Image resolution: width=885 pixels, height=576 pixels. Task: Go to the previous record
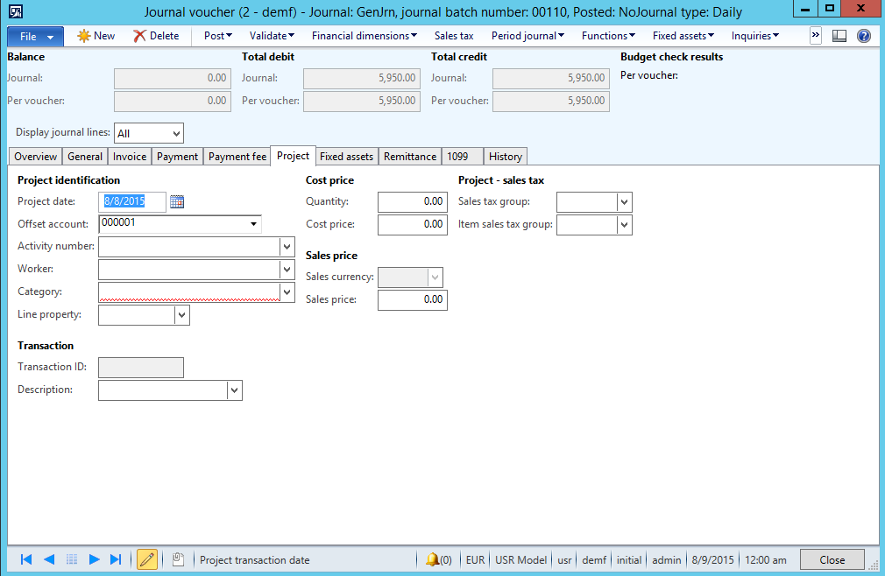(x=49, y=559)
